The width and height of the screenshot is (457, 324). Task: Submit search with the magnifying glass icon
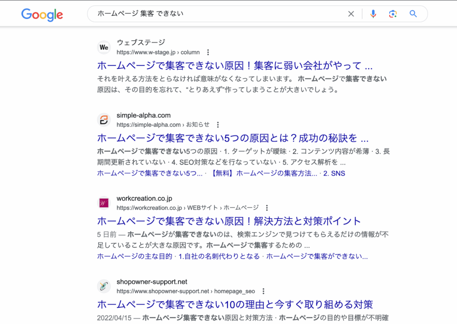click(x=413, y=14)
